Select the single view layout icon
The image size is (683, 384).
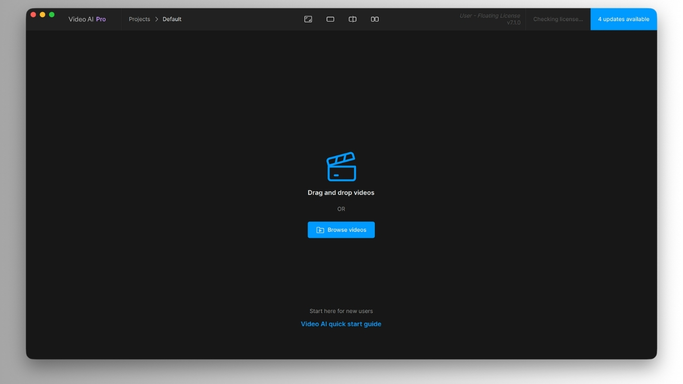click(x=330, y=19)
